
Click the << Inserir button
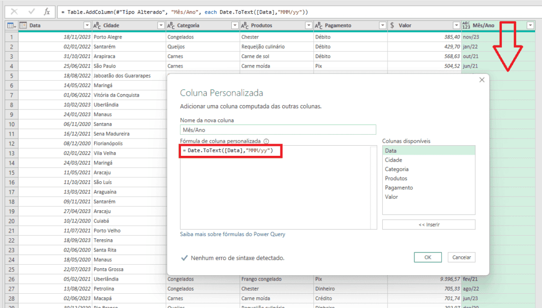[x=429, y=225]
